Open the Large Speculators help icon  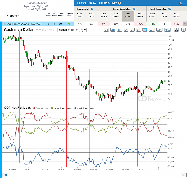click(x=134, y=9)
